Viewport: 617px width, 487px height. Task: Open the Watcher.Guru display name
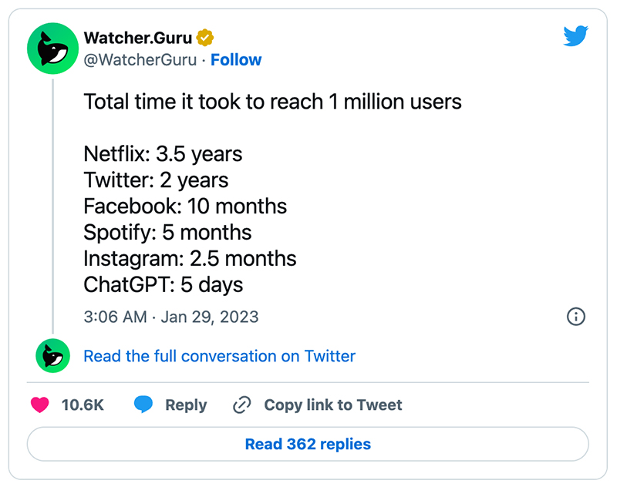coord(138,38)
